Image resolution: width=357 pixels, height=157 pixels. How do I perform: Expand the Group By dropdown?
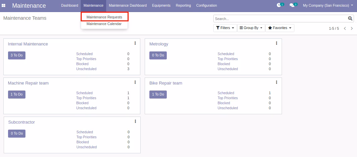click(x=251, y=28)
